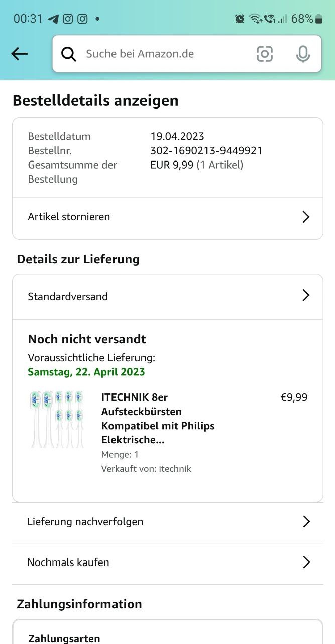The image size is (335, 644).
Task: Tap the search magnifier icon
Action: point(69,54)
